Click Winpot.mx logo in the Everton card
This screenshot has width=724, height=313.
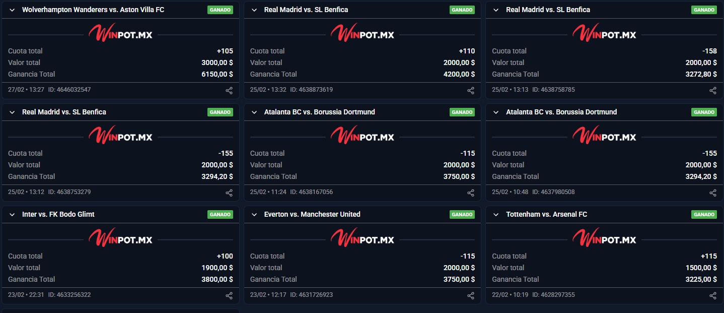(x=363, y=238)
